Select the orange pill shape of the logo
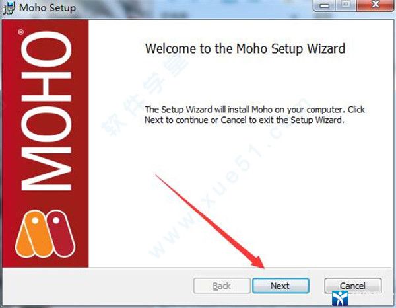This screenshot has width=396, height=308. (34, 234)
